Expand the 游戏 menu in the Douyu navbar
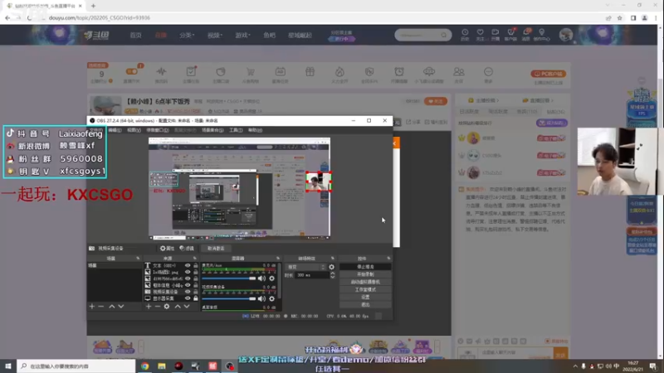Viewport: 664px width, 373px height. 243,35
